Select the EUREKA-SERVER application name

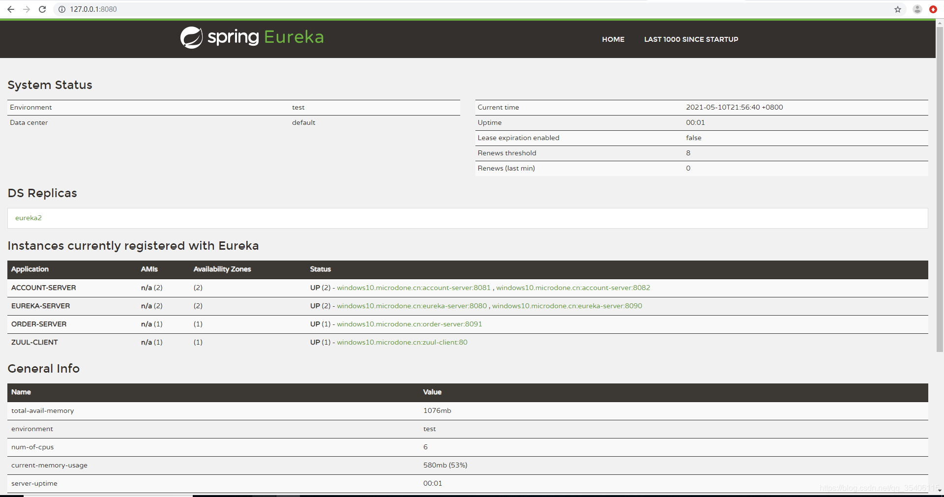[40, 306]
